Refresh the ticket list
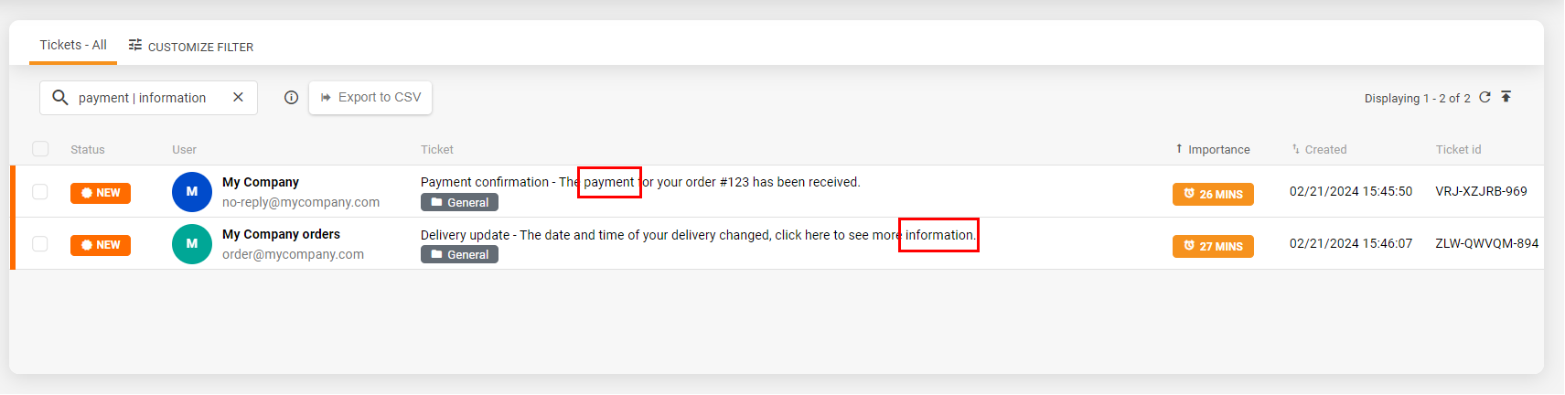The height and width of the screenshot is (395, 1565). tap(1485, 98)
